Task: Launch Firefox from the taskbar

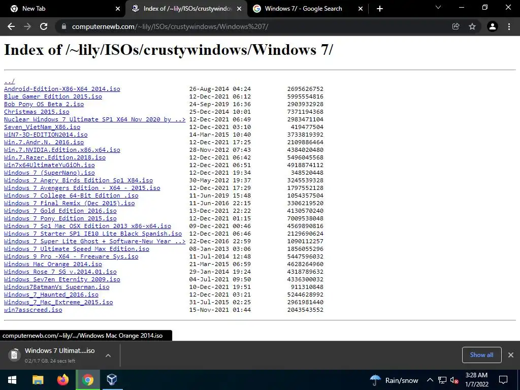Action: coord(62,380)
